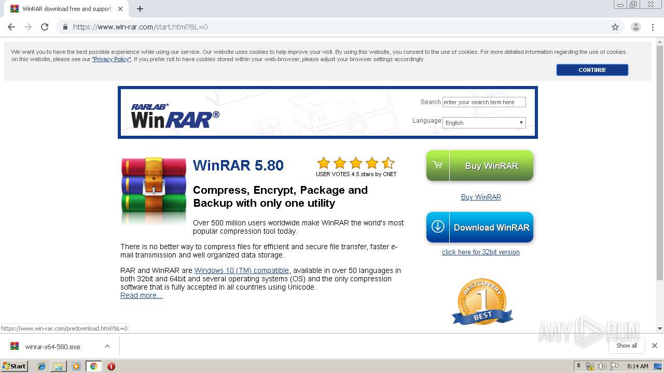Show hidden system tray icons
Viewport: 664px width, 373px height.
pyautogui.click(x=578, y=366)
